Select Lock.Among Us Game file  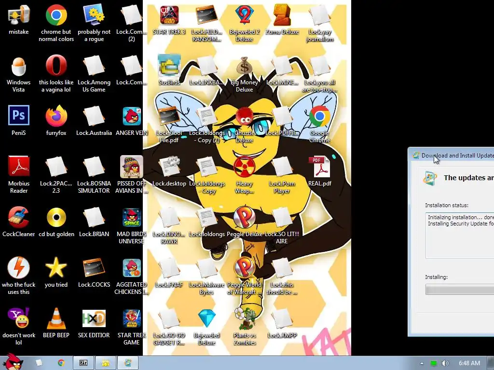tap(94, 66)
